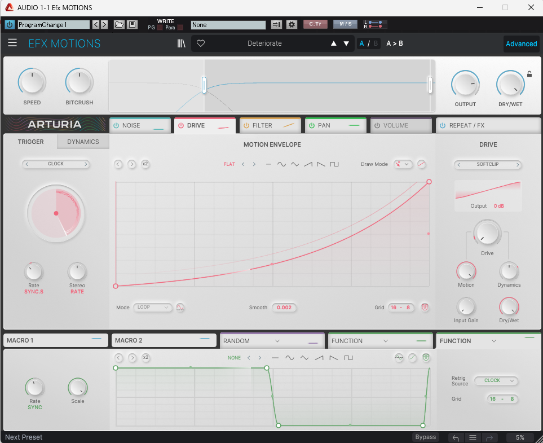
Task: Click the x2 button in motion envelope
Action: pos(145,164)
